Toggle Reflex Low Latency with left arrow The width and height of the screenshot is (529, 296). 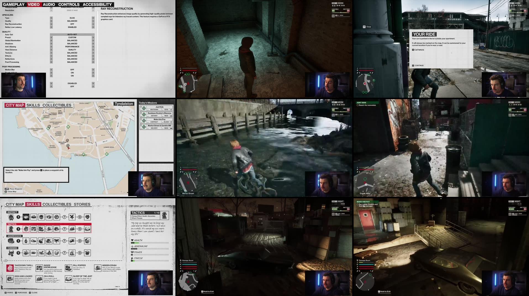[x=51, y=27]
